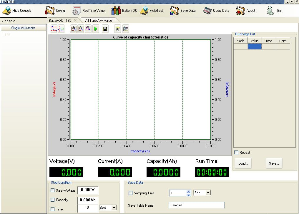Viewport: 299px width, 214px height.
Task: Open the RealTime Value view
Action: click(89, 11)
